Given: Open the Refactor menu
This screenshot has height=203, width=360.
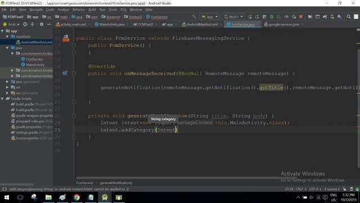Looking at the screenshot, I should tap(79, 10).
